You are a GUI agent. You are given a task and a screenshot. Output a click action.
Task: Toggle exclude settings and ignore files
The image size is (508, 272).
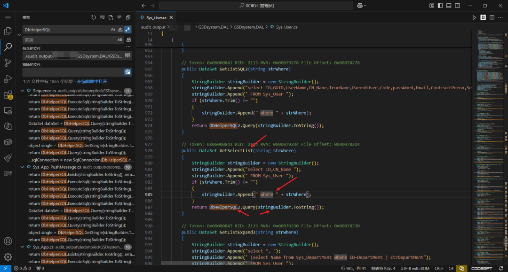click(127, 72)
